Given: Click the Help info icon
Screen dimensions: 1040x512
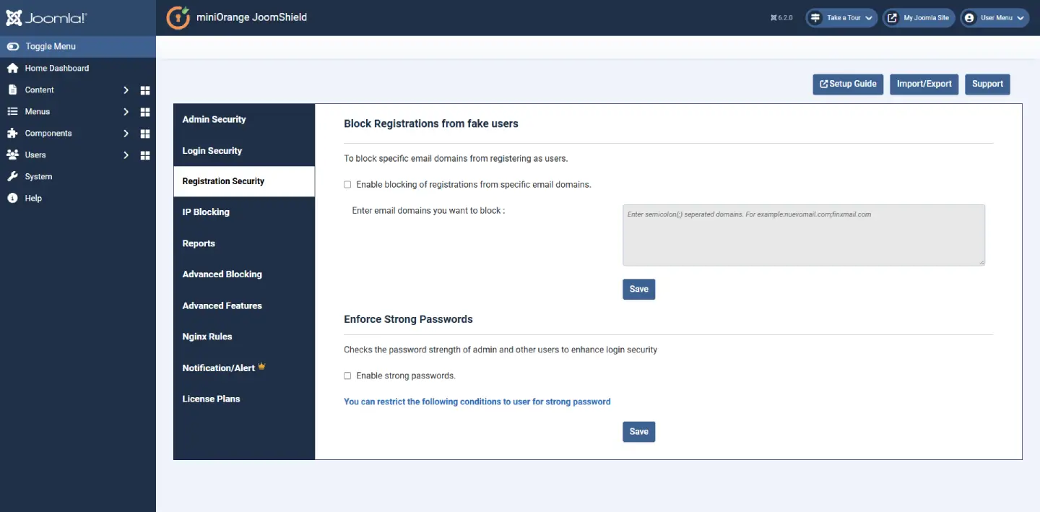Looking at the screenshot, I should tap(12, 198).
